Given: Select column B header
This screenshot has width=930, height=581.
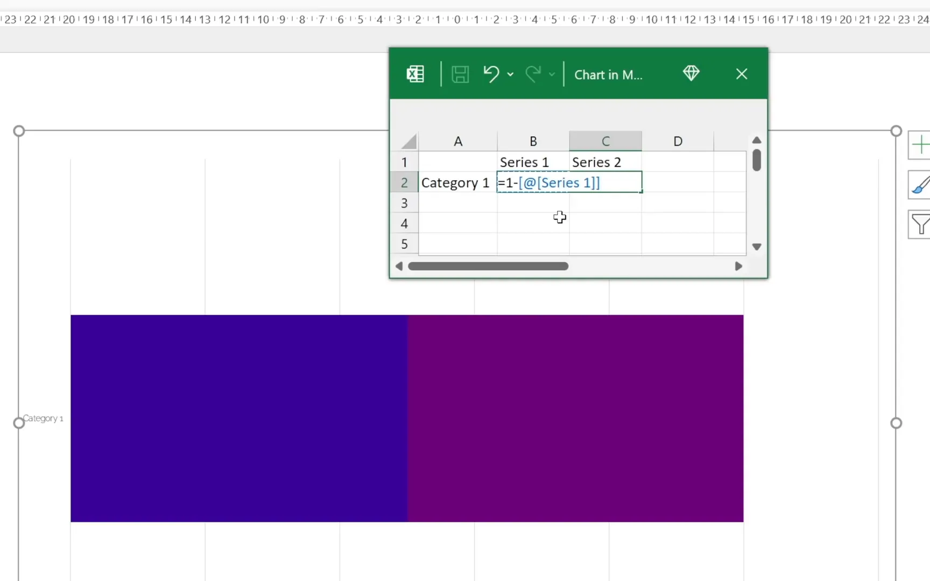Looking at the screenshot, I should click(x=533, y=141).
